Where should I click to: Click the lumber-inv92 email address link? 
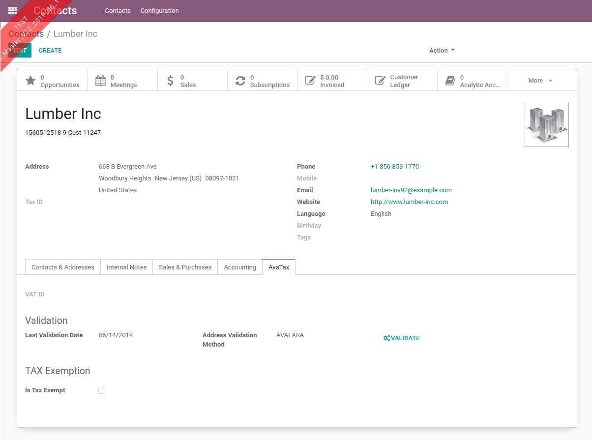[x=411, y=190]
